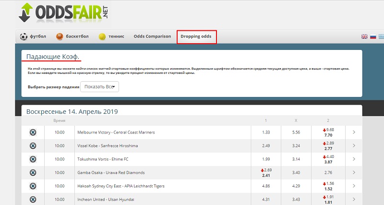Click red drop arrow next to 1.56

point(324,184)
